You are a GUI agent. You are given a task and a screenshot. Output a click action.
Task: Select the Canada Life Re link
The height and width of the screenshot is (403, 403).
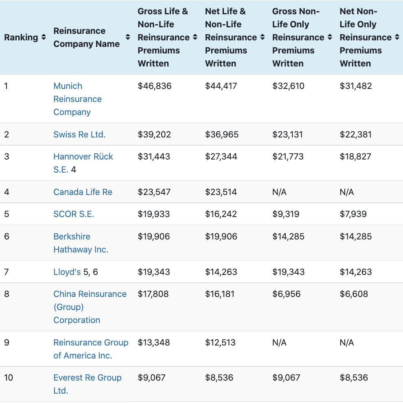[83, 192]
